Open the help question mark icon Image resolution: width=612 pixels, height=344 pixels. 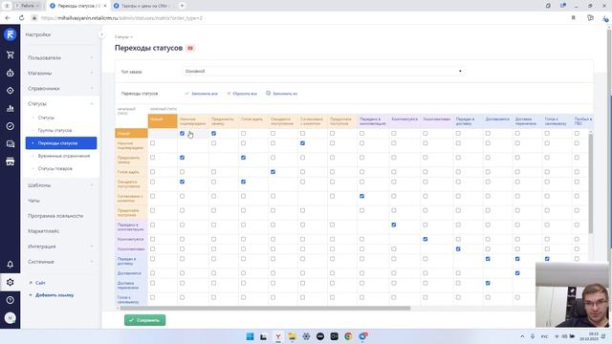coord(11,300)
